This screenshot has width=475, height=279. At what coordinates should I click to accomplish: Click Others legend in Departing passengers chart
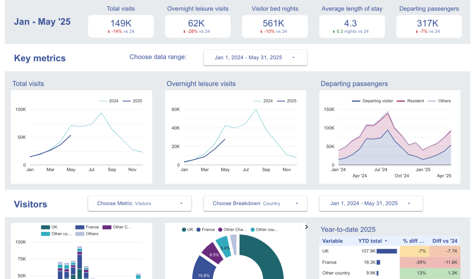pyautogui.click(x=439, y=101)
